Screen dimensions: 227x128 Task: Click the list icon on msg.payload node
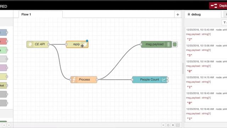click(x=168, y=44)
